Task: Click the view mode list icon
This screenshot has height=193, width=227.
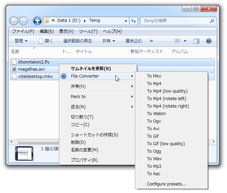Action: tap(177, 41)
